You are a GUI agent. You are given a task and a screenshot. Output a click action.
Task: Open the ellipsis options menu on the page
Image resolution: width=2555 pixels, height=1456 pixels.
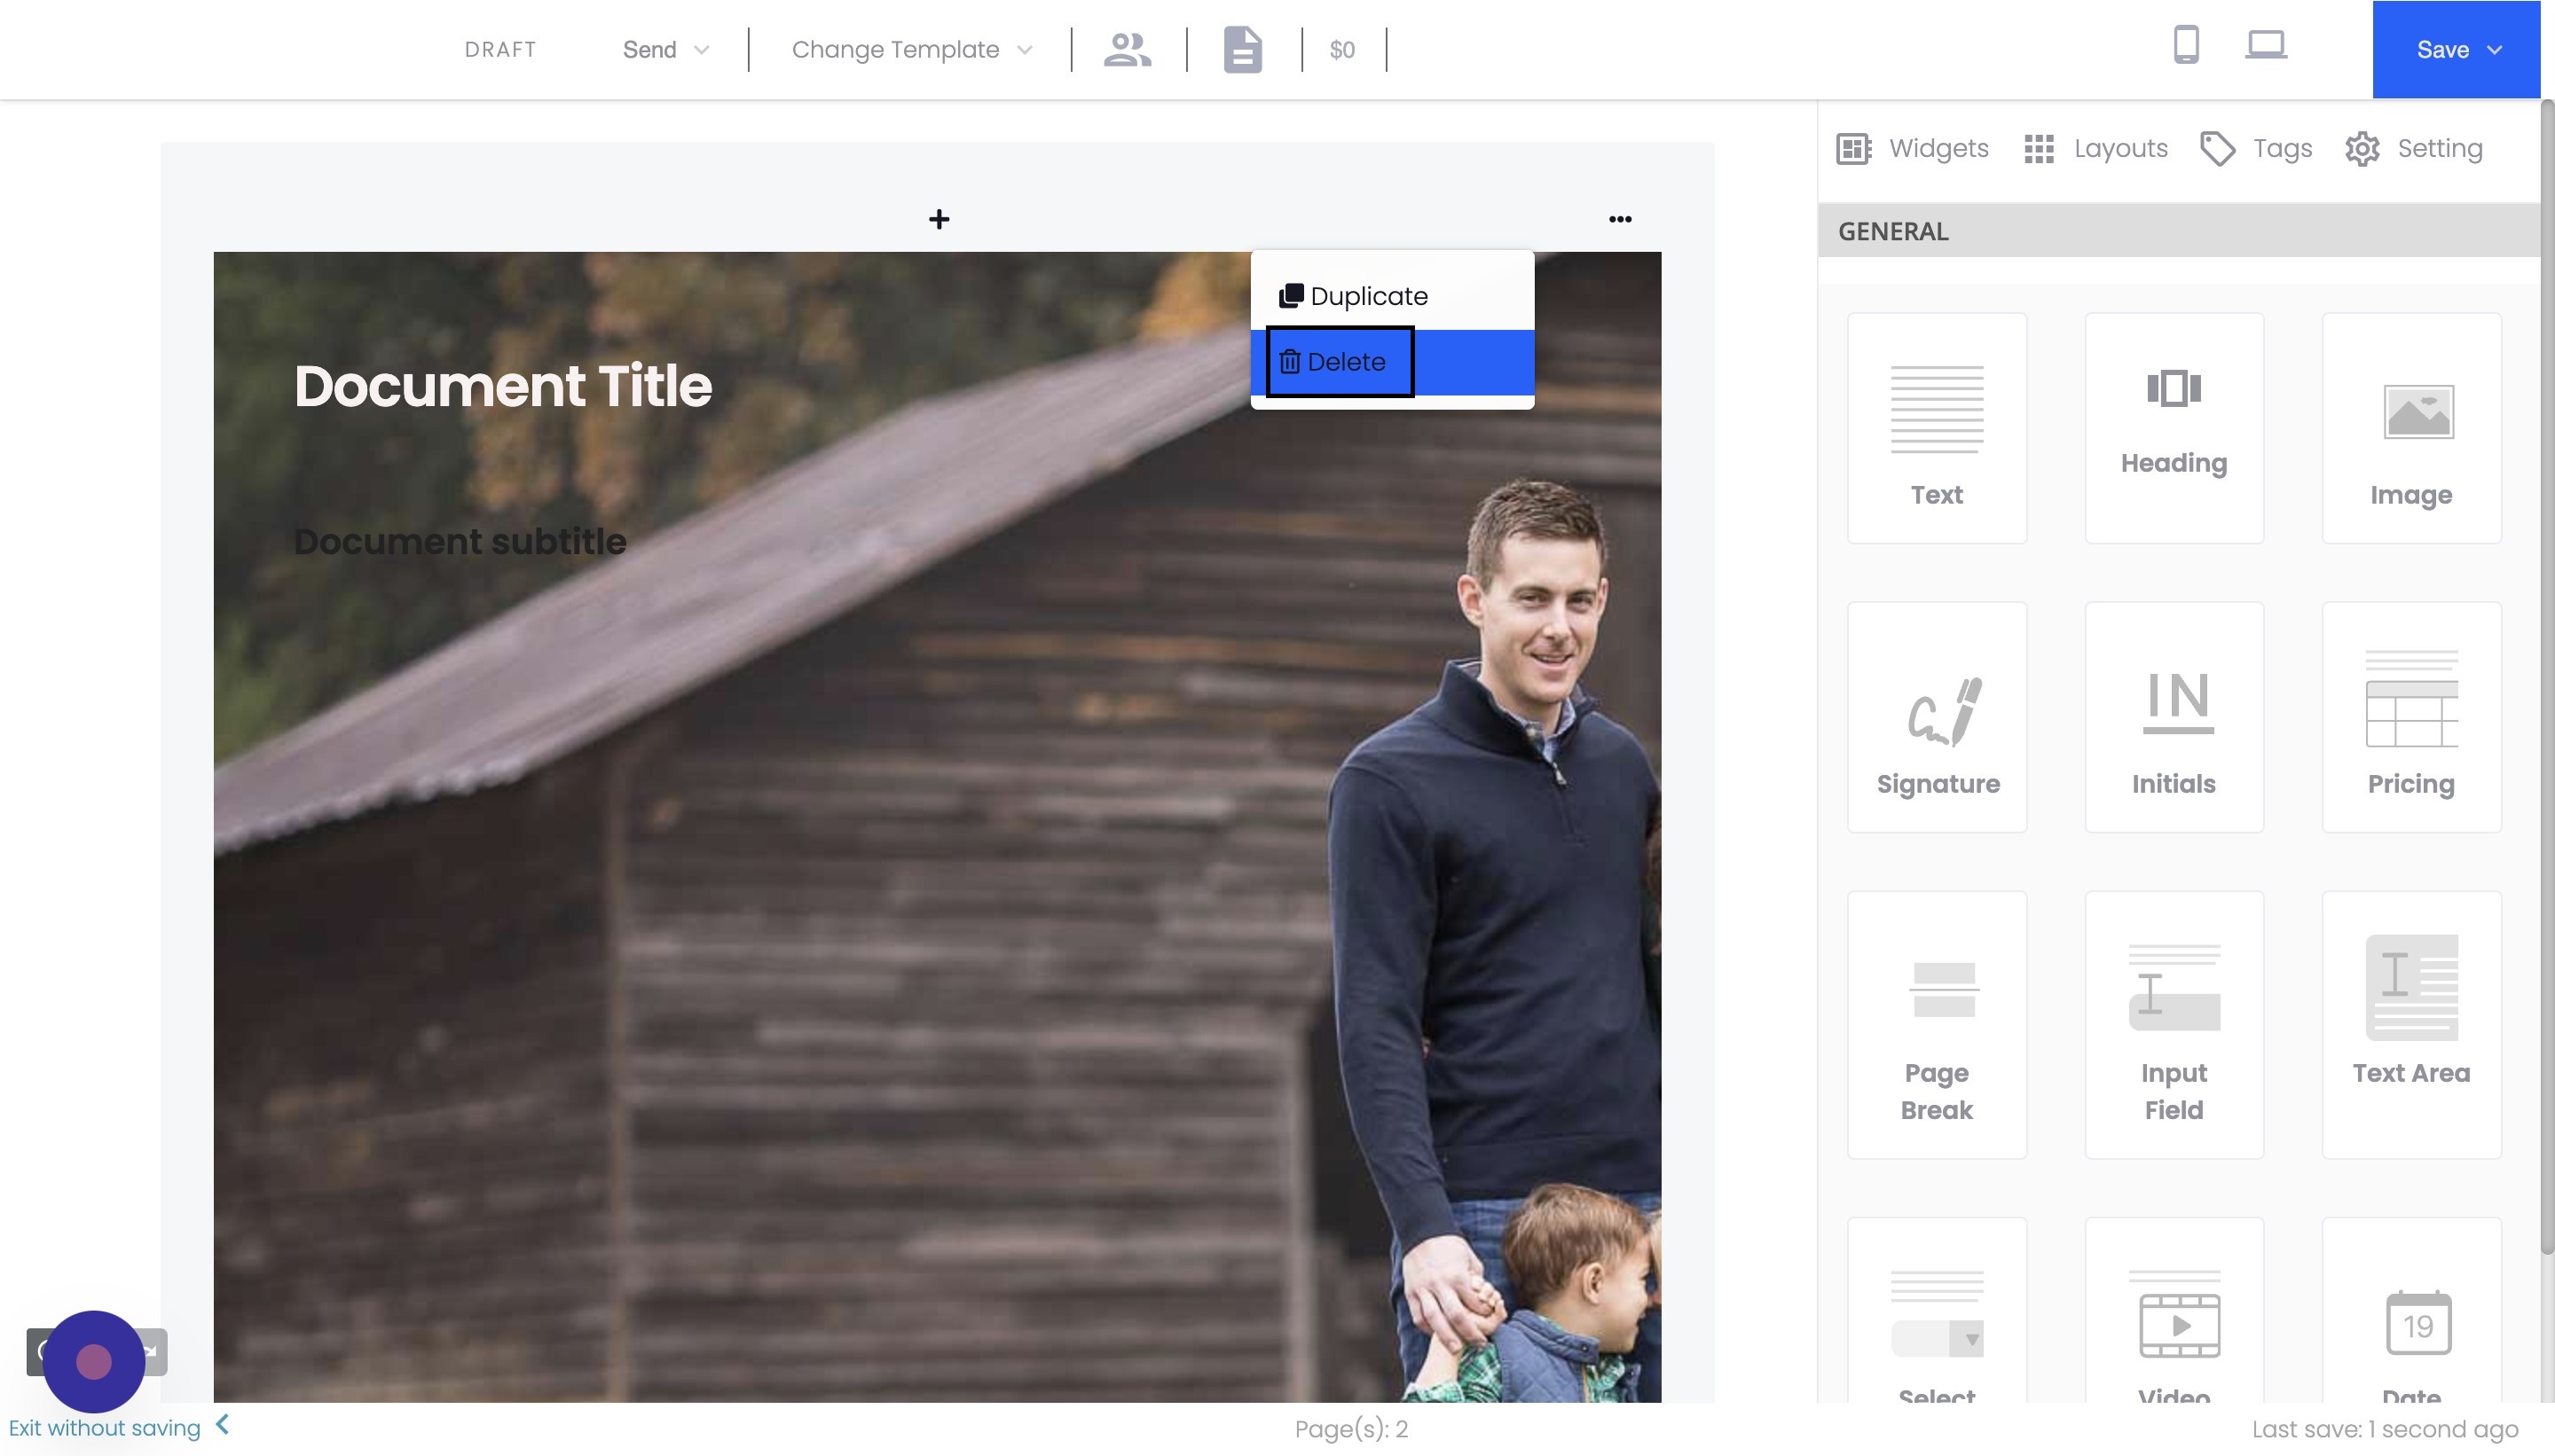[1620, 218]
